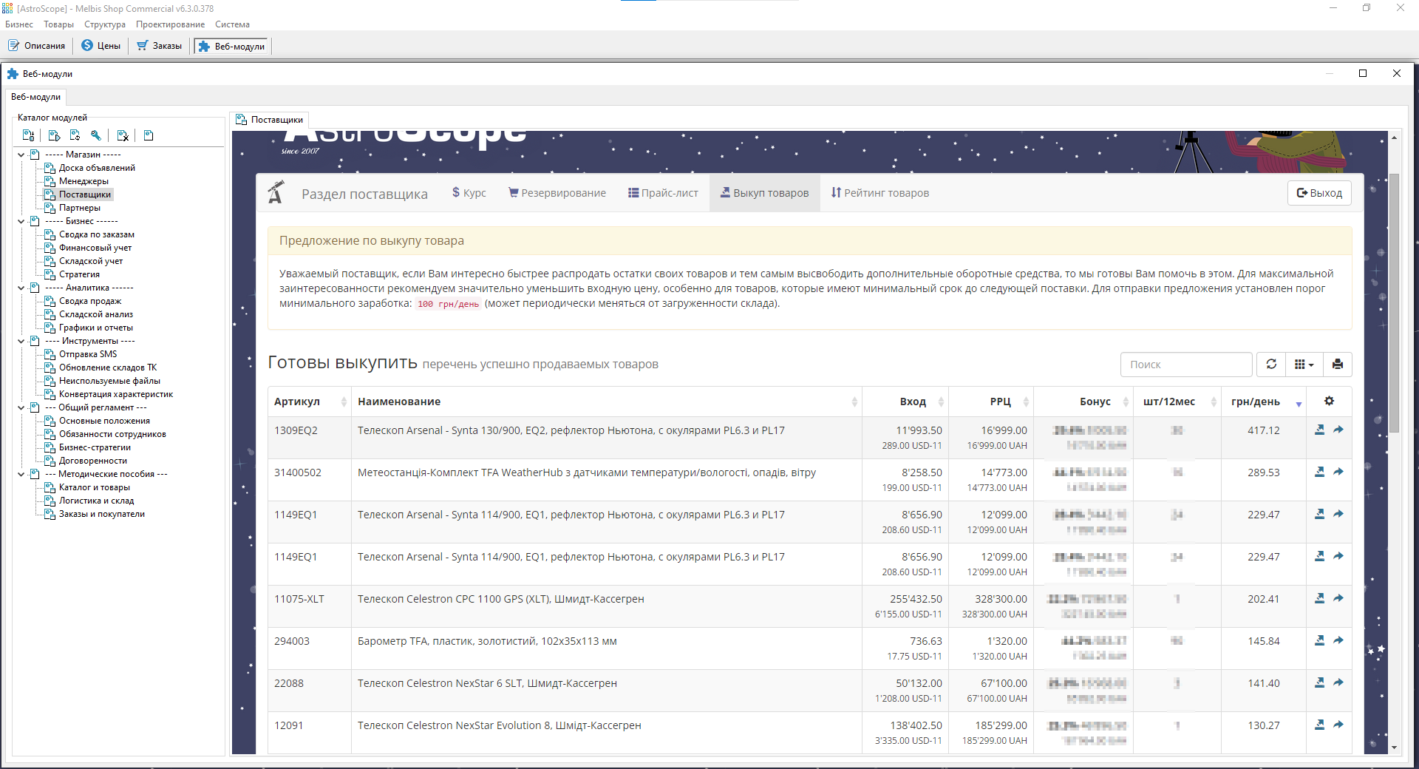
Task: Print the table using the printer icon
Action: 1337,364
